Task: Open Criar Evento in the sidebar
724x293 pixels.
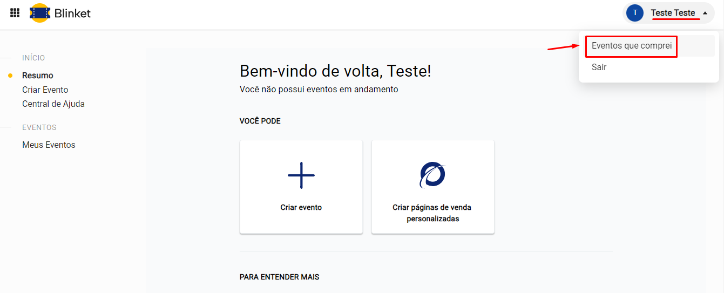Action: [45, 90]
